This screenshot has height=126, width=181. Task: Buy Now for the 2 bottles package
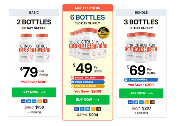tap(34, 92)
